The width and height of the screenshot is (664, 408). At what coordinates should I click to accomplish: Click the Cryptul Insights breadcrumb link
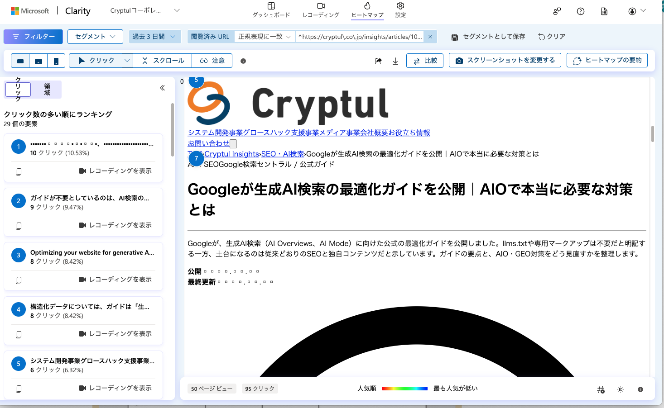click(x=232, y=154)
